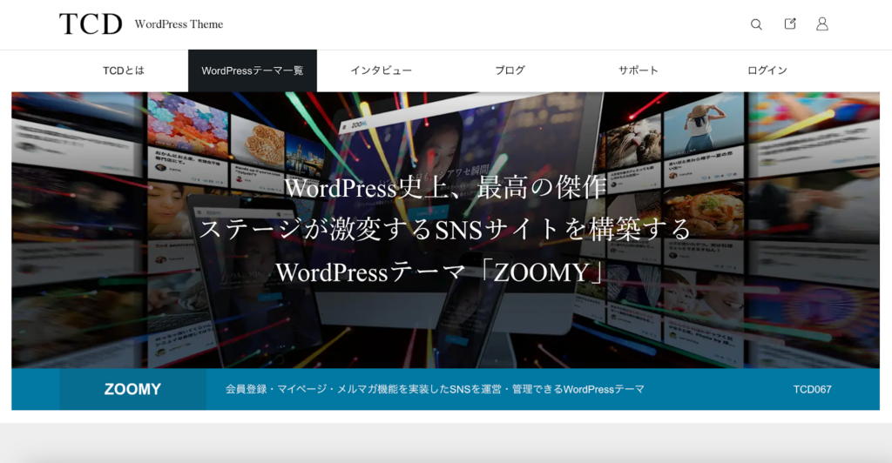
Task: Click the ログイン menu link
Action: click(x=767, y=70)
